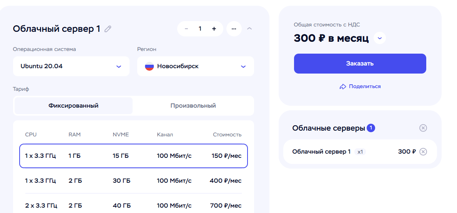This screenshot has height=213, width=457.
Task: Remove Облачный сервер 1 from the summary list
Action: click(423, 152)
